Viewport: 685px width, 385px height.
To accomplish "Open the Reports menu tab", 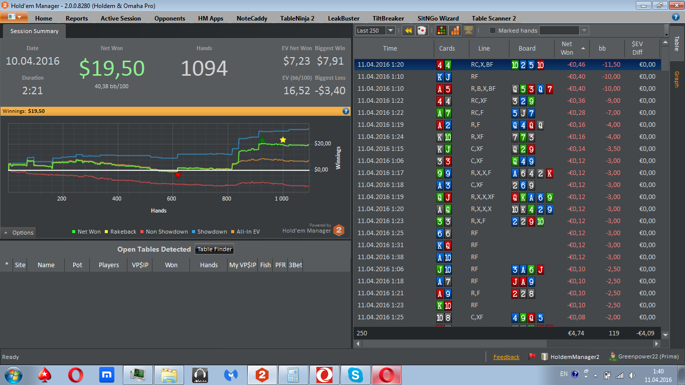I will (x=77, y=18).
